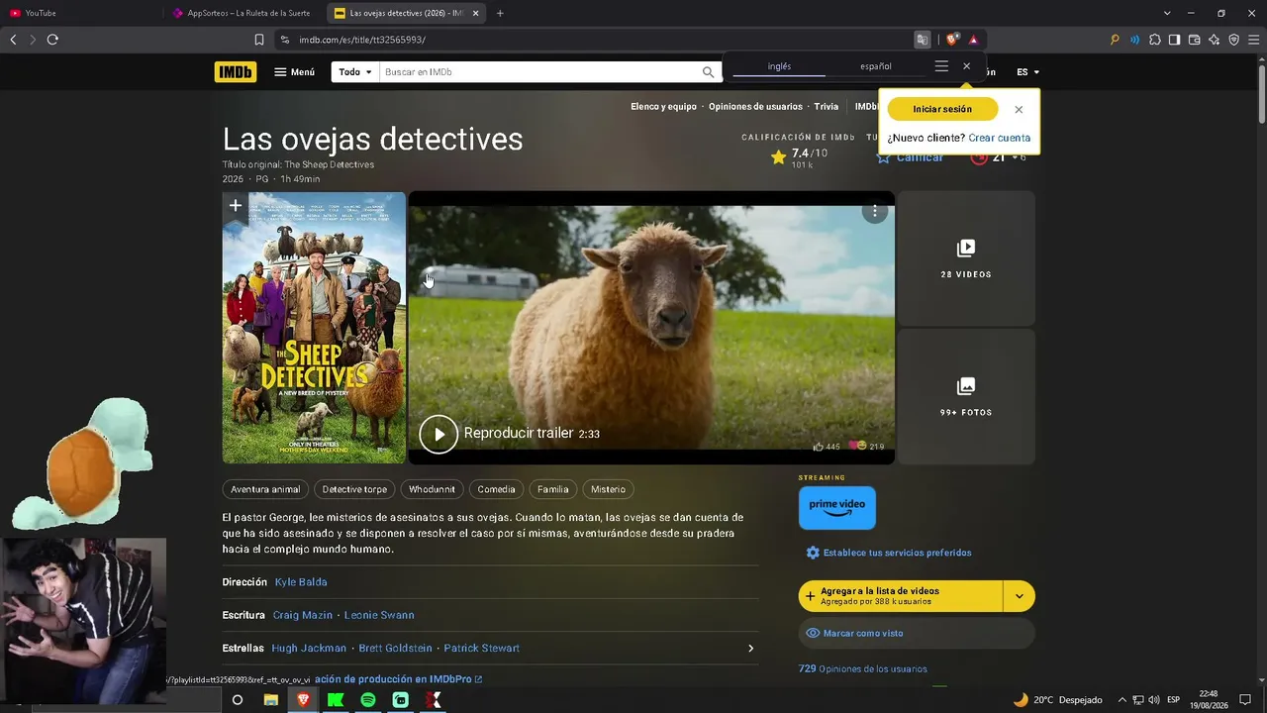Open director Kyle Balda's page

pos(301,582)
